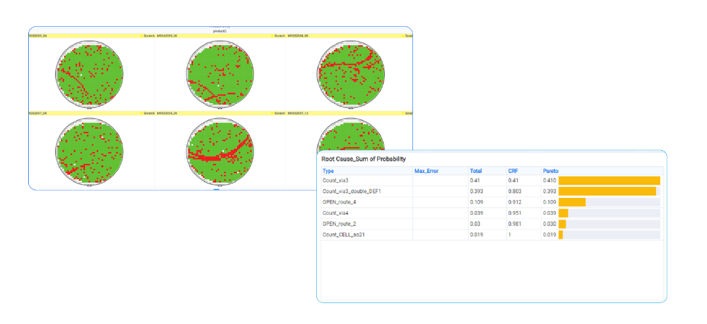Click the M9332035_09 wafer ID header

(167, 114)
